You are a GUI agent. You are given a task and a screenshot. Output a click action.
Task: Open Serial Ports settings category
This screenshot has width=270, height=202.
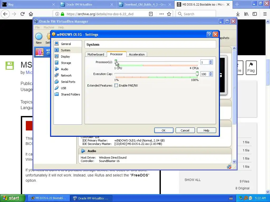pyautogui.click(x=68, y=82)
